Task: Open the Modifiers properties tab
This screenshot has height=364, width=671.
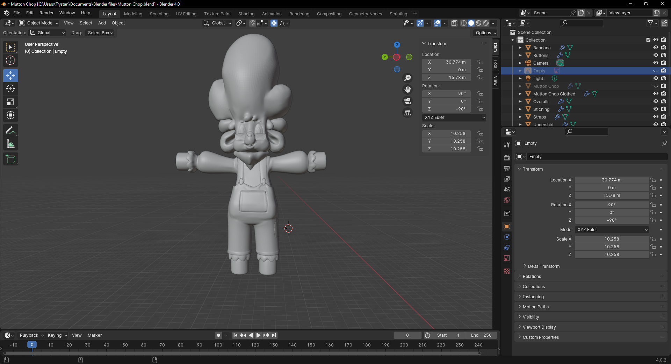Action: [507, 237]
